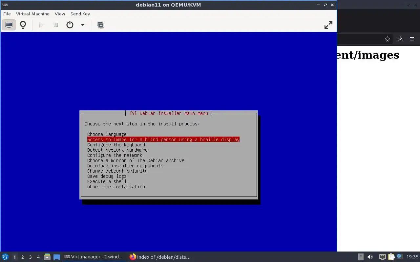Bookmark the page with Firefox star icon

point(388,39)
